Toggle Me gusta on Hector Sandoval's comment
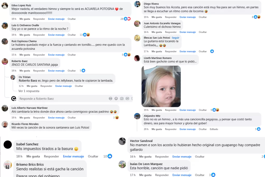The image size is (265, 177). point(145,157)
